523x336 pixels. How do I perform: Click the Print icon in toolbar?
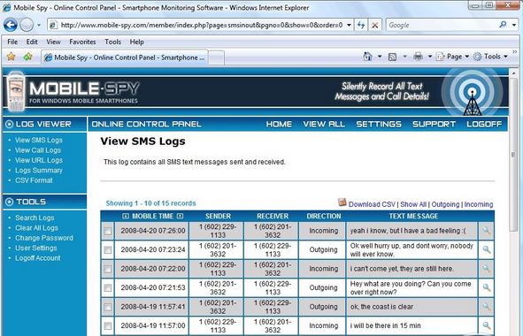(418, 57)
